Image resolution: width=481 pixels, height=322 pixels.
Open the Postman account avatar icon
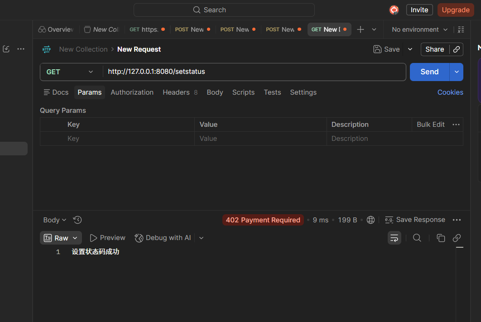click(x=394, y=10)
